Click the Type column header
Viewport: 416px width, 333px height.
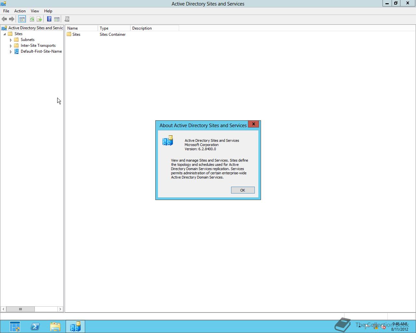[x=114, y=28]
